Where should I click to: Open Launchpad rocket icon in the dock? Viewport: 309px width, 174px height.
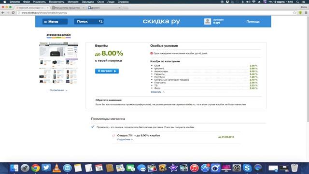[x=25, y=168]
